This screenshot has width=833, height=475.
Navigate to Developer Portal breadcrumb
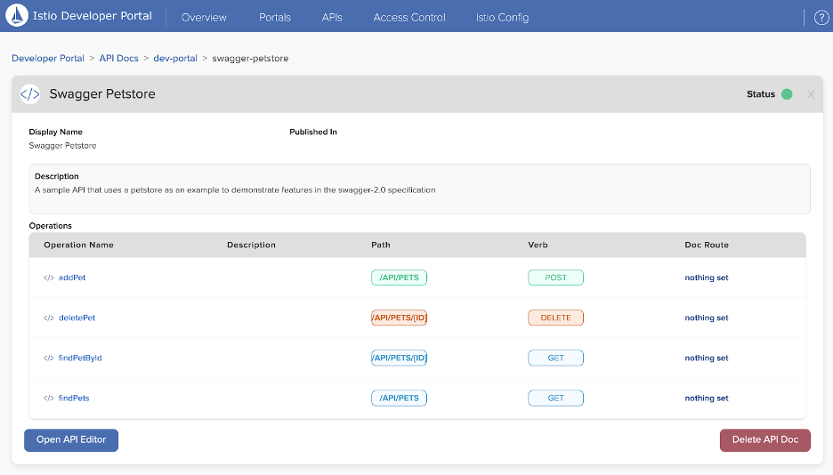48,59
